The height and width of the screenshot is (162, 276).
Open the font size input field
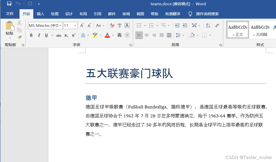(x=68, y=25)
